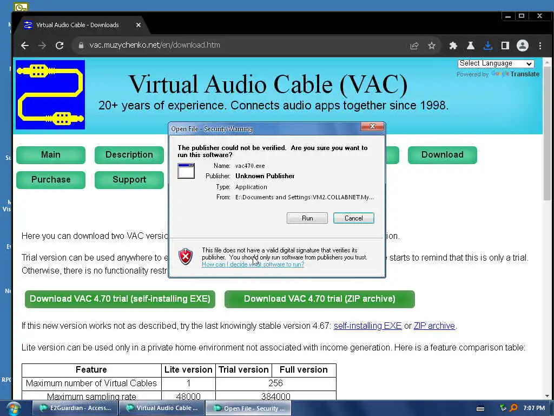Open 'How can I decide what software to run?' link

(x=253, y=264)
